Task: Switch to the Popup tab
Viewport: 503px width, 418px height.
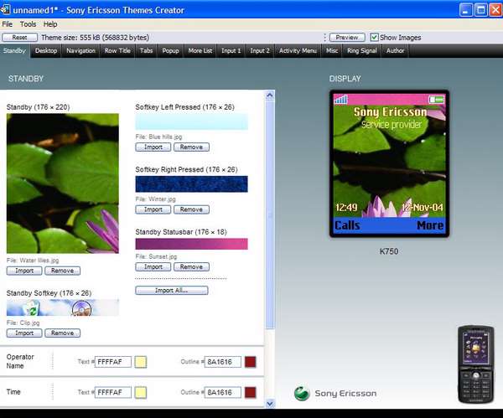Action: 170,50
